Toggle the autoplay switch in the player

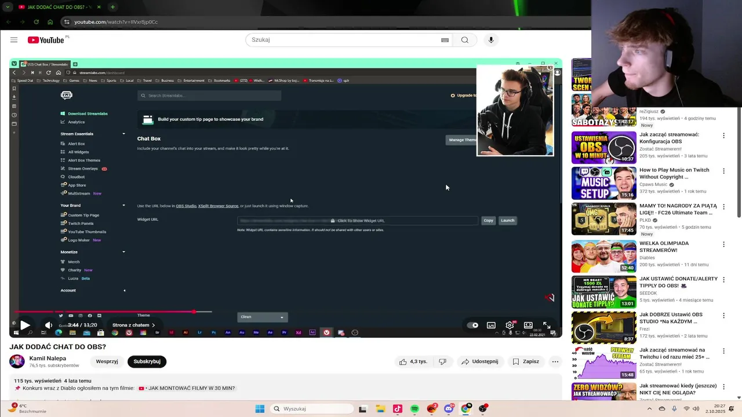[x=472, y=325]
